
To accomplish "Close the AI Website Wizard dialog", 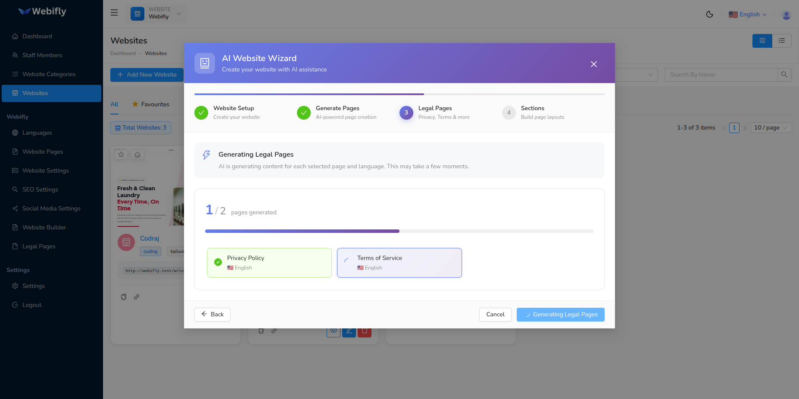I will point(593,64).
